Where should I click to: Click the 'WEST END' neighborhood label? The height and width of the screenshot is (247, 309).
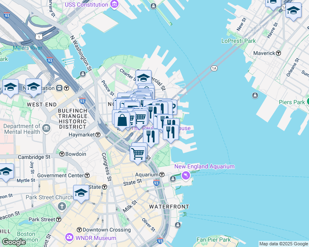[42, 105]
